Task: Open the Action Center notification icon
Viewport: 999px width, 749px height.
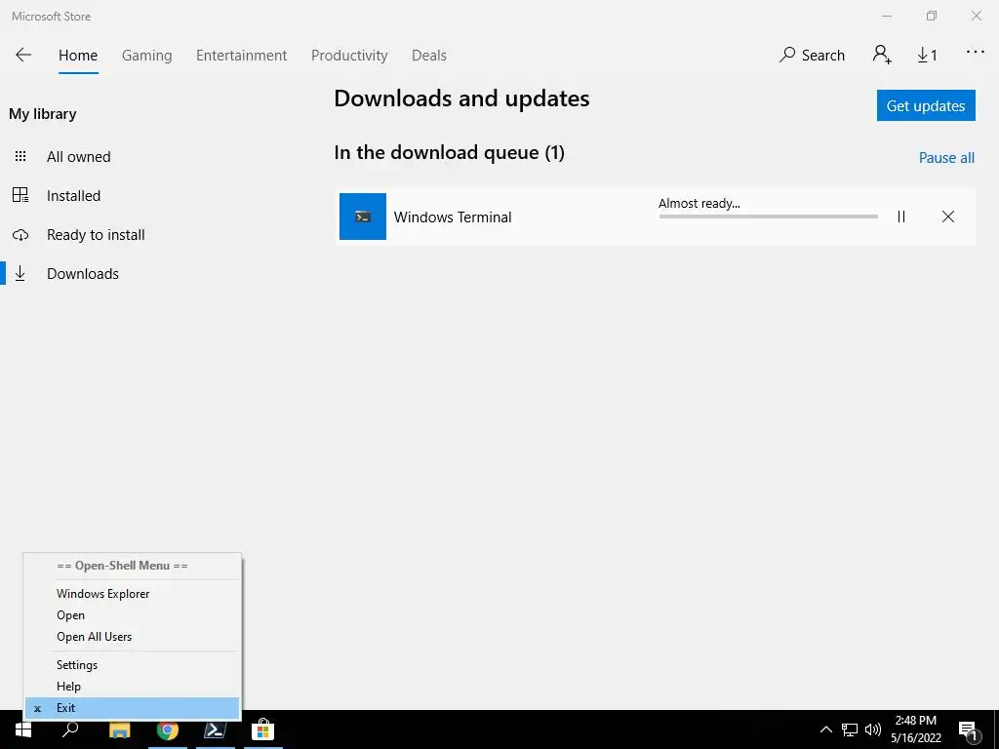Action: pyautogui.click(x=969, y=729)
